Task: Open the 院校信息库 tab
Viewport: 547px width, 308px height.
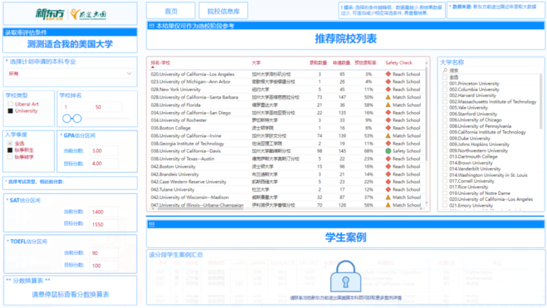Action: click(x=223, y=11)
